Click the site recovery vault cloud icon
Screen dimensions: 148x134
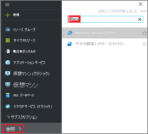point(70,44)
